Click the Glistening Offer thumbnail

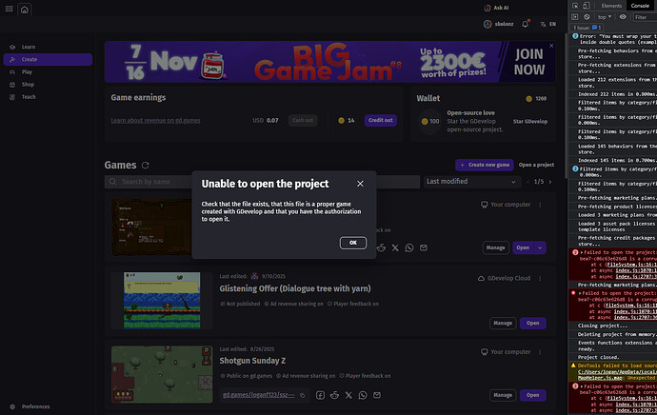[x=162, y=300]
